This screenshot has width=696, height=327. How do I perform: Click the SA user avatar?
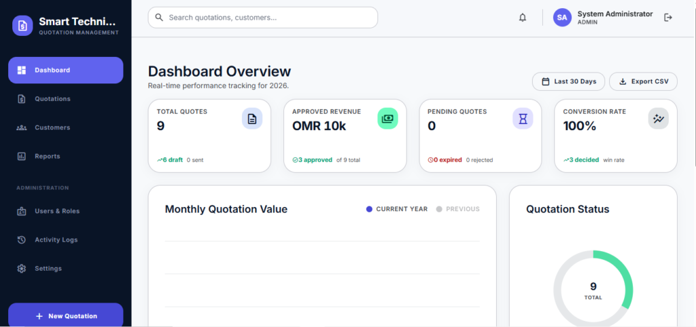click(562, 17)
